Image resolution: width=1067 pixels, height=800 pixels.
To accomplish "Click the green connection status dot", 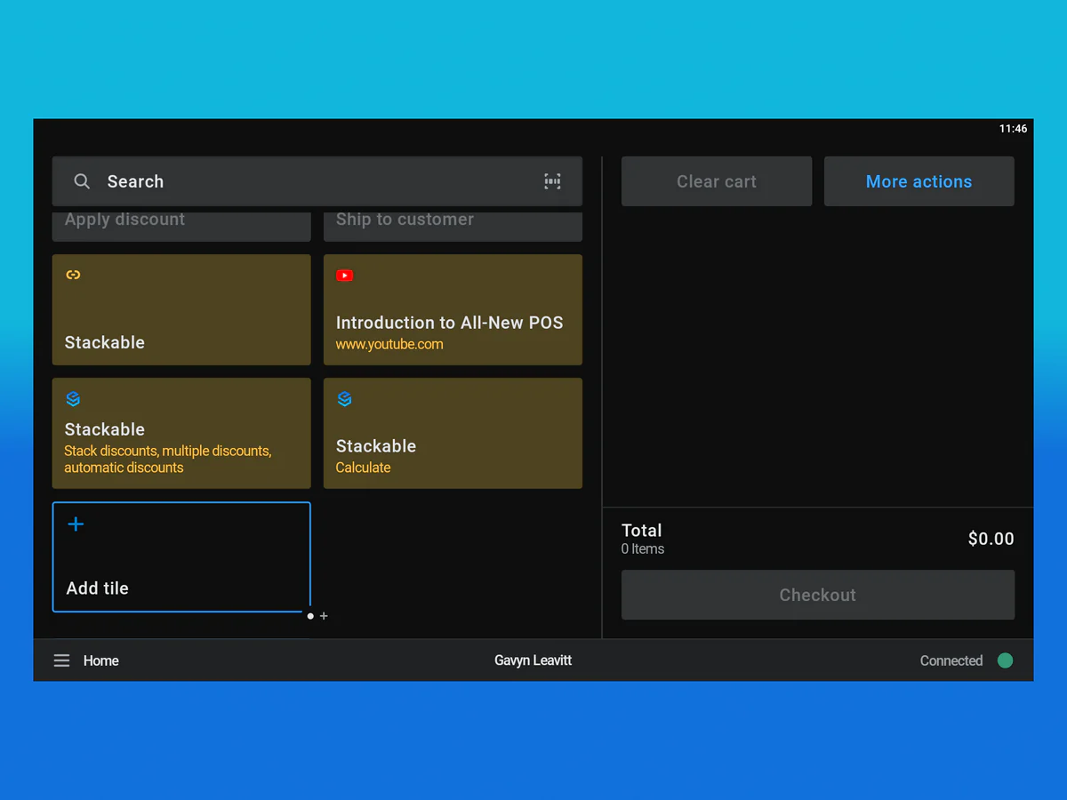I will coord(1005,660).
